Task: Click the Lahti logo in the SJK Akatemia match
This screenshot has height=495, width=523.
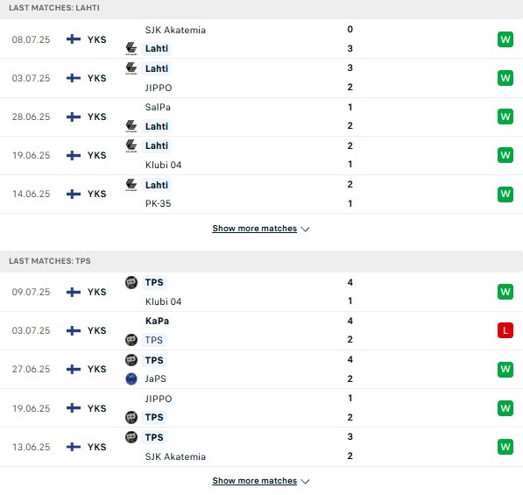Action: [131, 48]
